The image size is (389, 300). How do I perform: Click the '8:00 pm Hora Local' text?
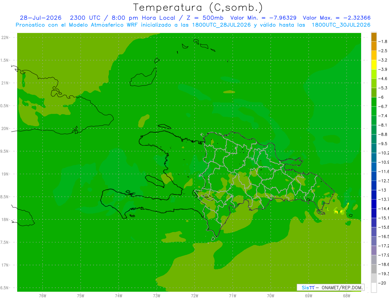[x=144, y=18]
